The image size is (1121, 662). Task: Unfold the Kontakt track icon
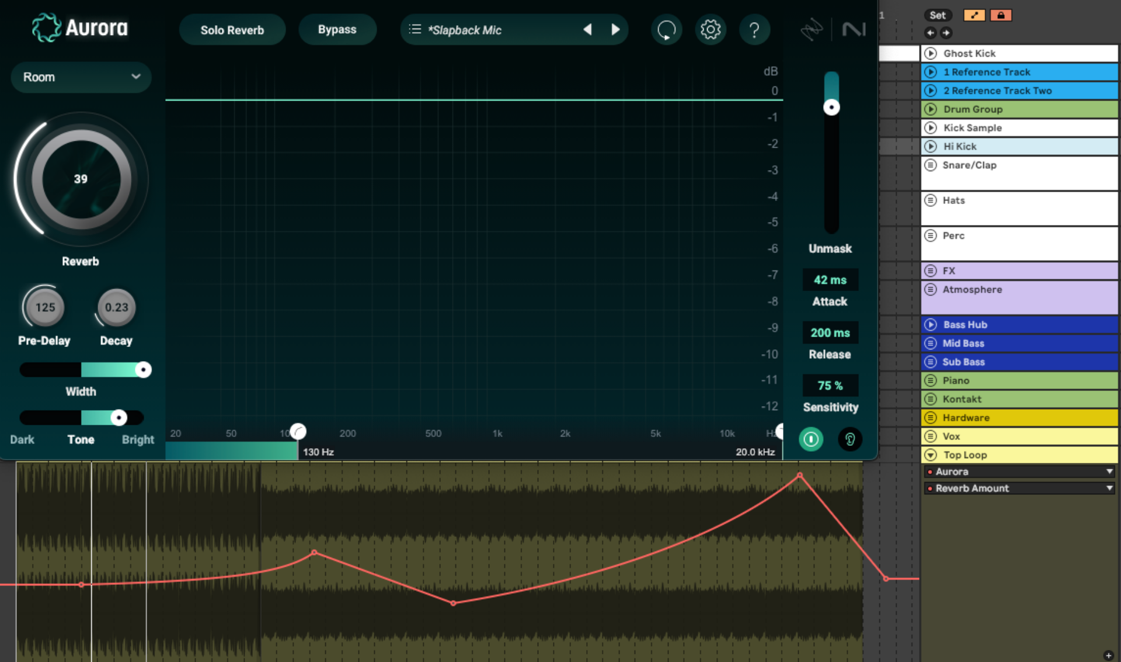point(931,399)
